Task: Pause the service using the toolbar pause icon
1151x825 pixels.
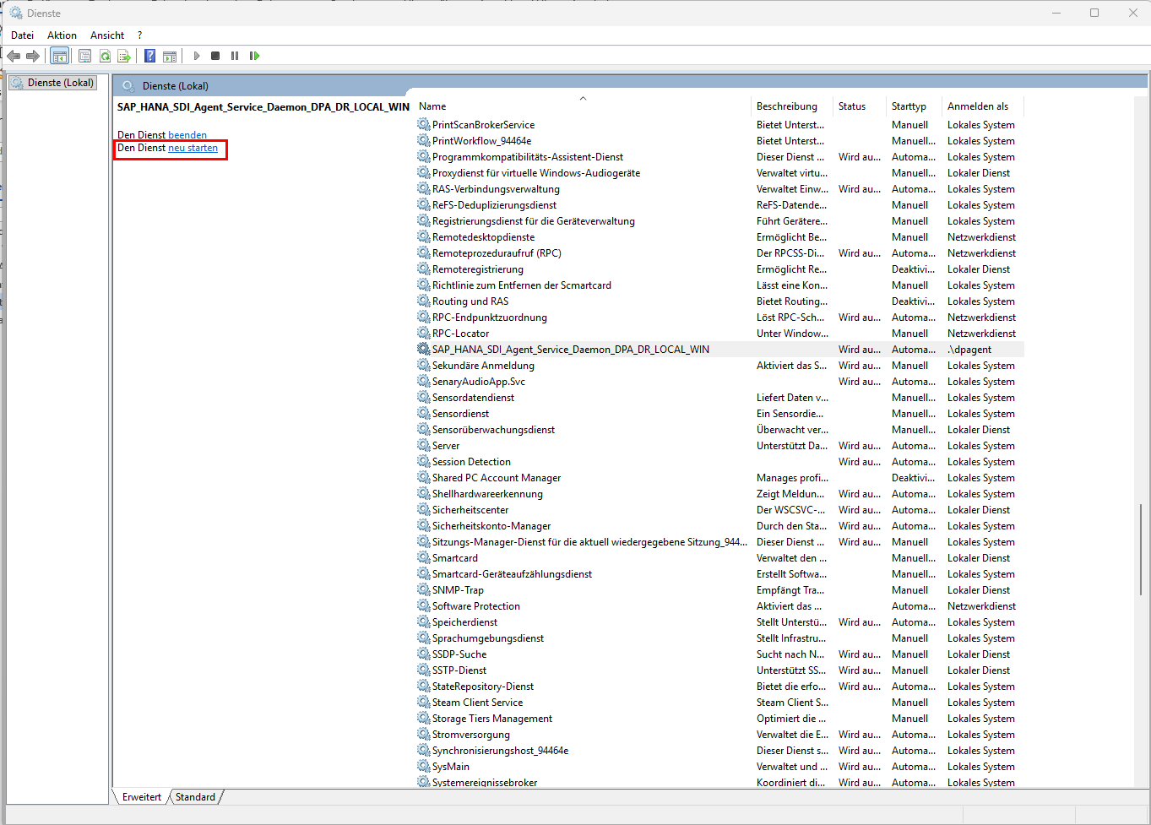Action: [x=235, y=56]
